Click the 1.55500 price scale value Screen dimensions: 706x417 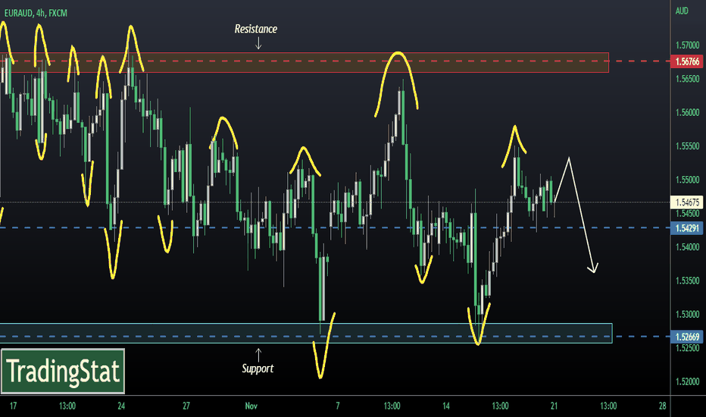pos(688,146)
